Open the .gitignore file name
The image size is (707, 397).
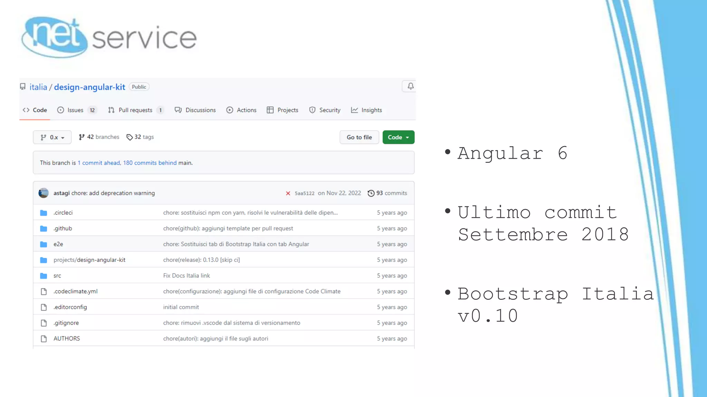coord(66,323)
